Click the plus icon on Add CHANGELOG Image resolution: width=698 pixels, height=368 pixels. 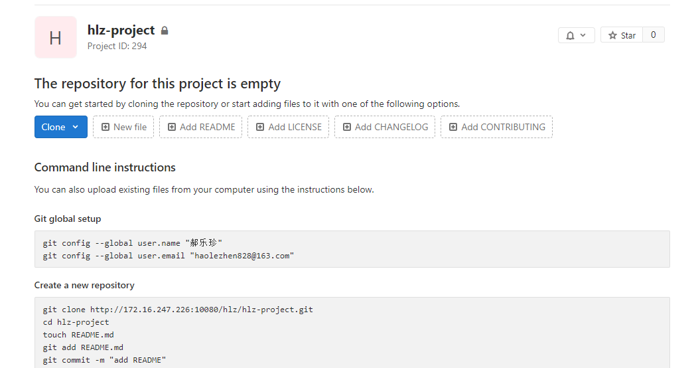point(347,127)
